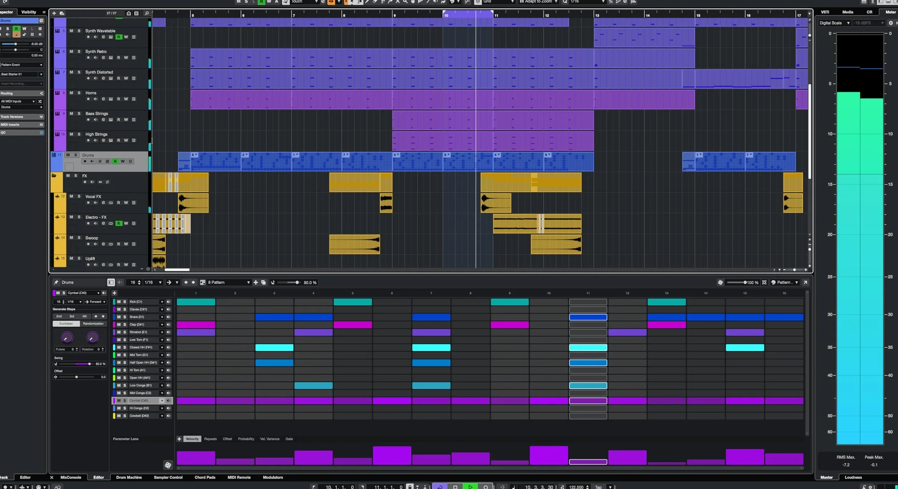
Task: Shift steps left in Generate Steps
Action: 96,316
